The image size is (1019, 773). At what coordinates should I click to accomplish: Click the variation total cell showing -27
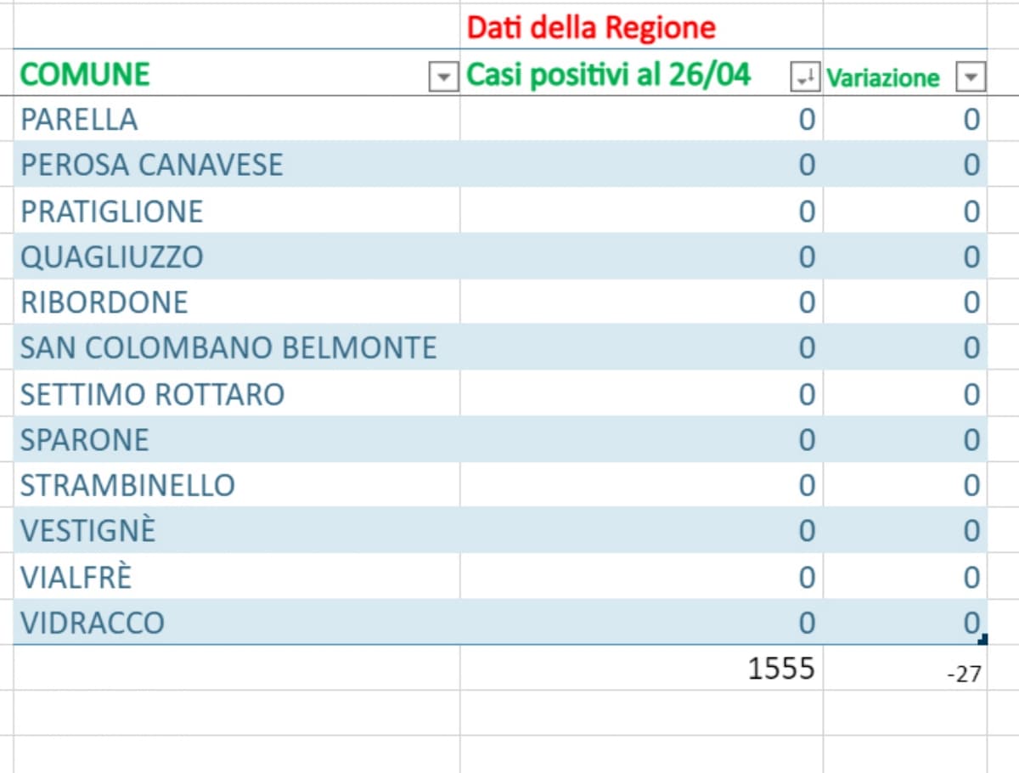[x=963, y=674]
